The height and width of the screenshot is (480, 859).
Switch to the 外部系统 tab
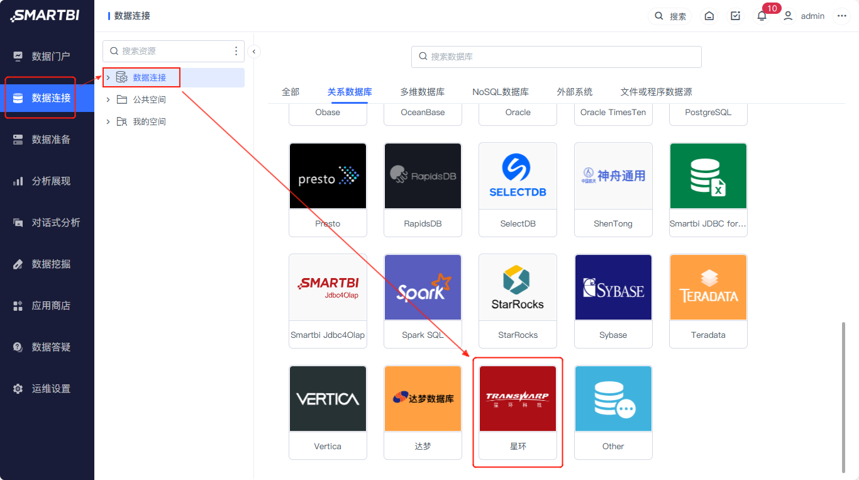tap(575, 92)
